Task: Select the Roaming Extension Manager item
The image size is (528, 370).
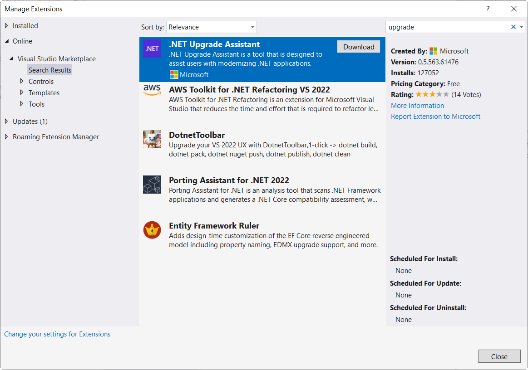Action: pos(56,137)
